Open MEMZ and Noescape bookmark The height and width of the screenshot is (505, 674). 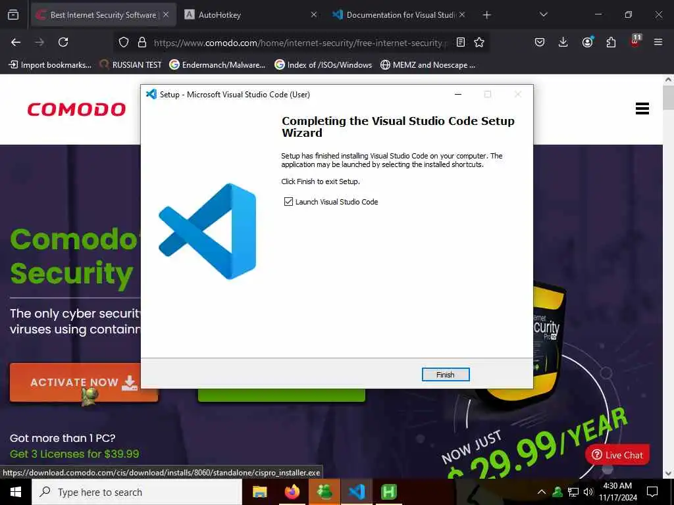[428, 65]
